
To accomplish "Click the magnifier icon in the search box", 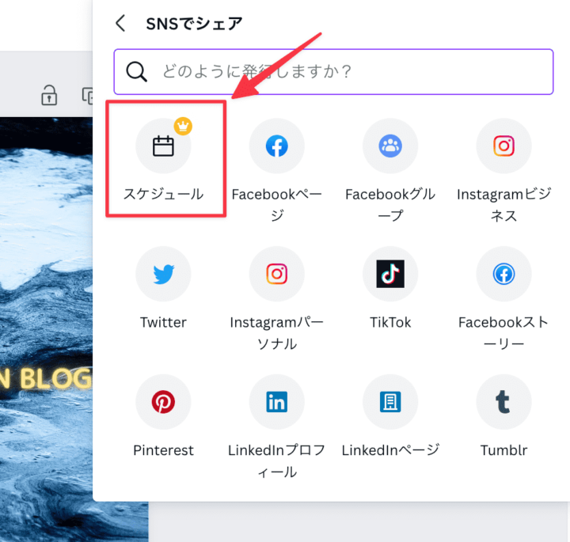I will (x=136, y=71).
